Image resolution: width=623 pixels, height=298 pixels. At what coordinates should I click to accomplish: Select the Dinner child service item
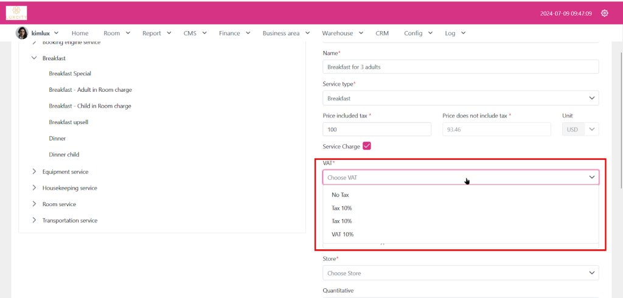[64, 154]
